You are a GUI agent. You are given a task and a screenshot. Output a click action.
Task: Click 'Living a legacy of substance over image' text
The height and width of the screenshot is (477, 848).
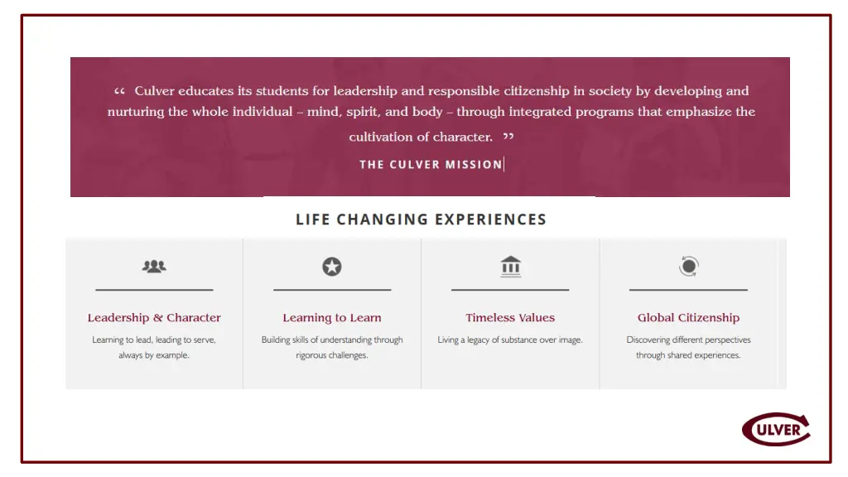(x=510, y=340)
